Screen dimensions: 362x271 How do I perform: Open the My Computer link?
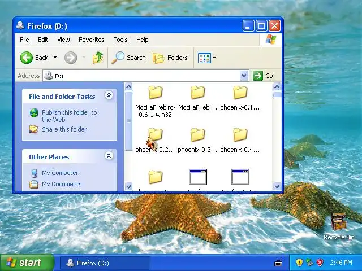tap(60, 173)
